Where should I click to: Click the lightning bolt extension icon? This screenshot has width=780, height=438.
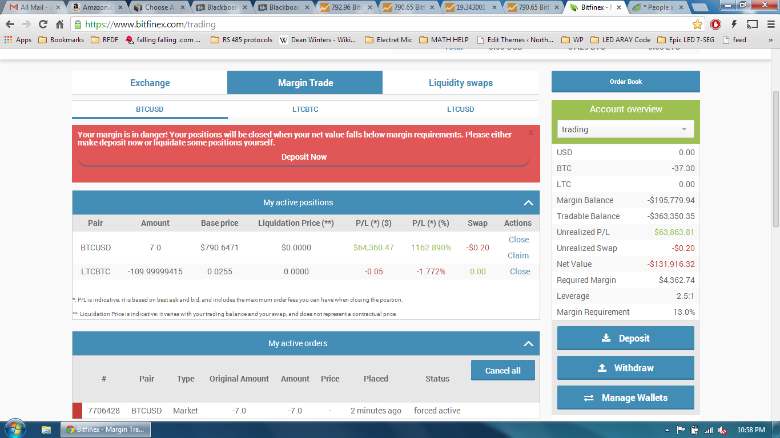[734, 25]
